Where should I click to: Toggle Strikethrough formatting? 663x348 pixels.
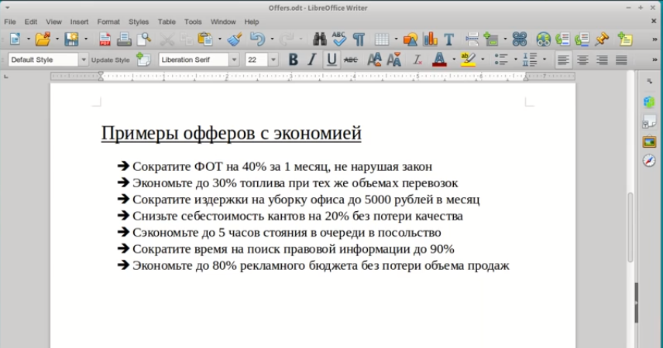(x=351, y=60)
